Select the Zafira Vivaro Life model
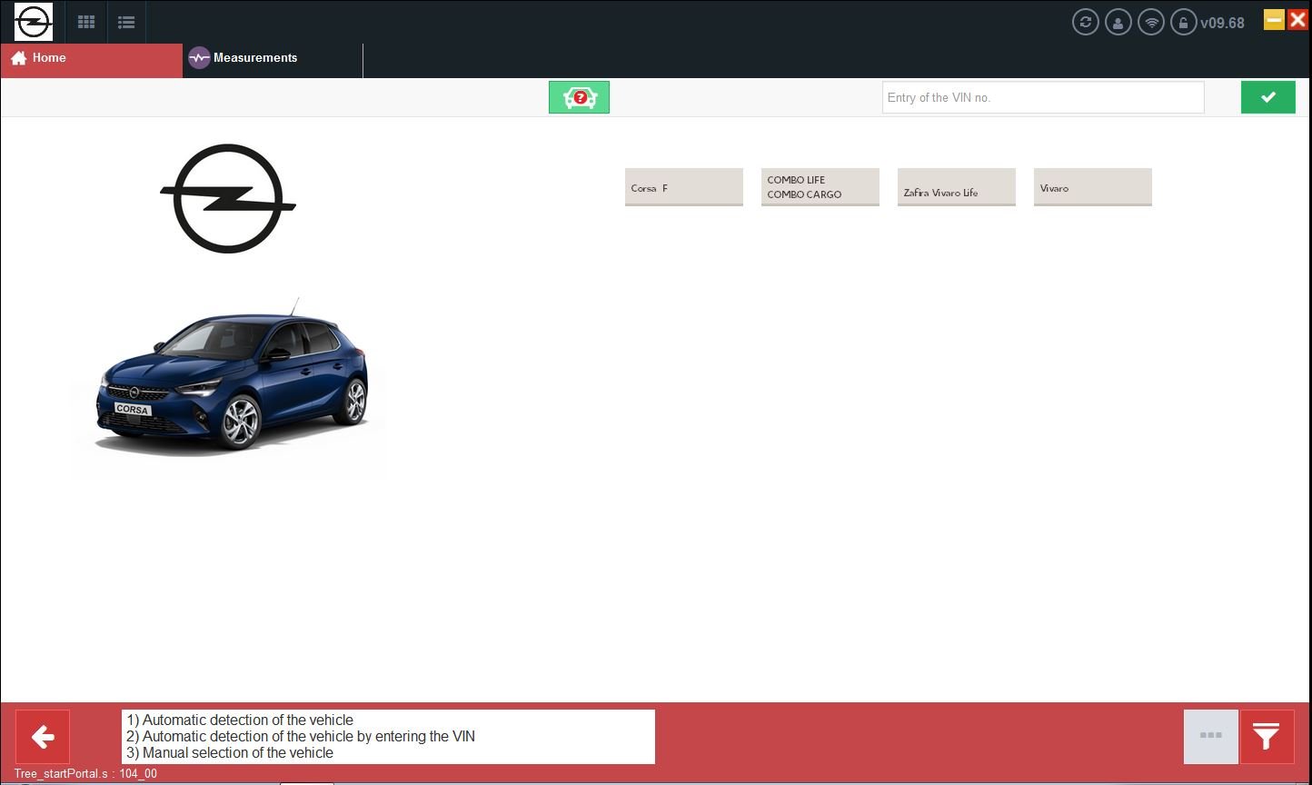The image size is (1312, 785). point(956,187)
